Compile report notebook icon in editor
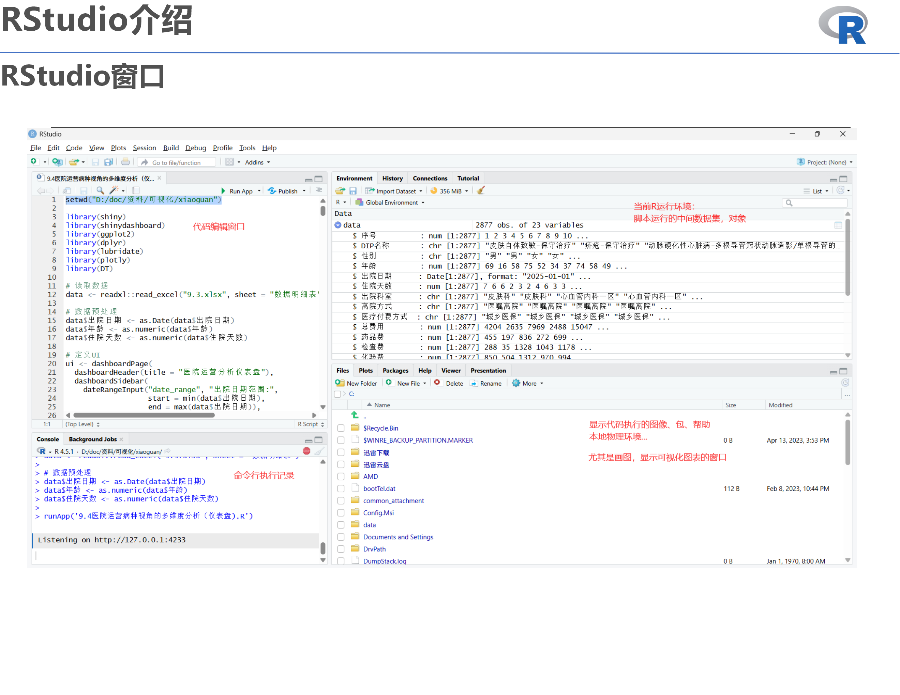The height and width of the screenshot is (695, 900). click(136, 190)
